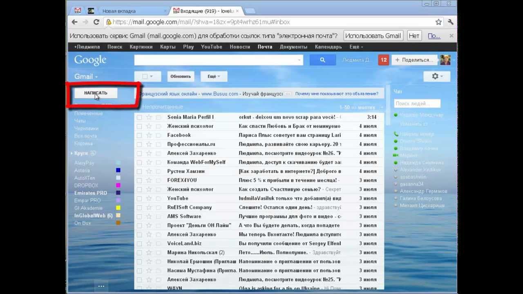Click the browser back arrow
This screenshot has height=294, width=523.
[74, 22]
